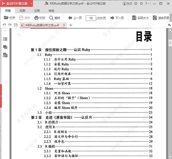This screenshot has width=172, height=159.
Task: Click TOC entry 第2章 走进《黑客帝国》
Action: click(92, 117)
